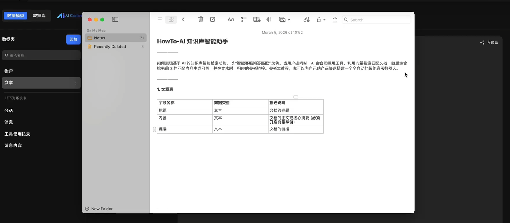Click the 1. 文章表 heading
The image size is (510, 223).
pyautogui.click(x=165, y=89)
